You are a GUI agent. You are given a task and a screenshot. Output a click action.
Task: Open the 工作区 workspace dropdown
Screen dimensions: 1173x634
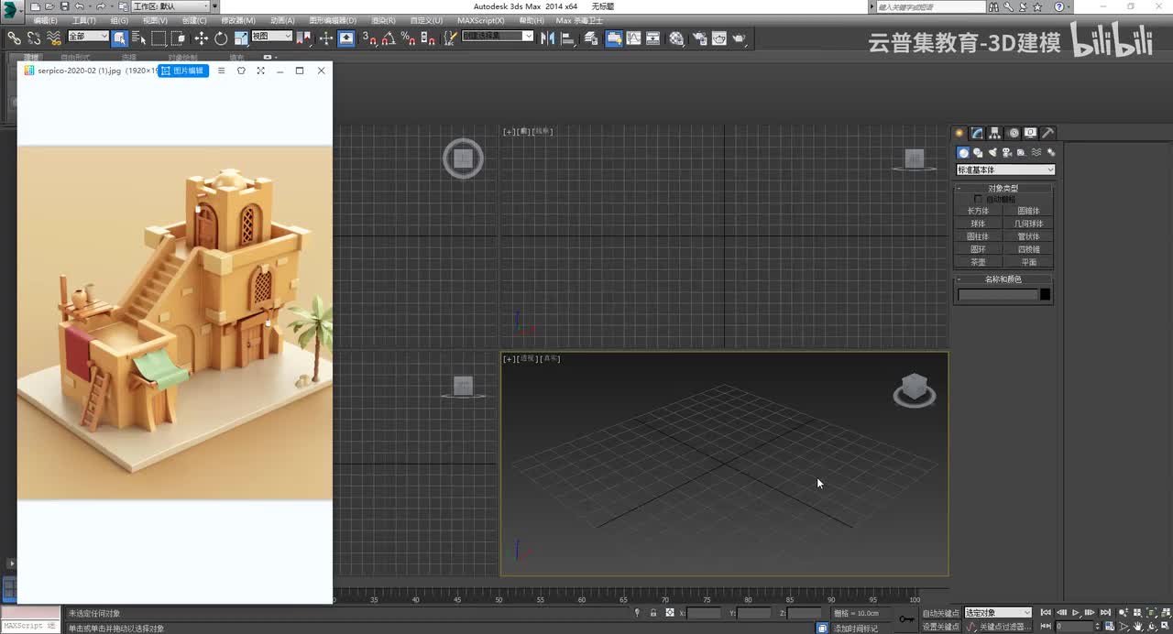click(170, 6)
